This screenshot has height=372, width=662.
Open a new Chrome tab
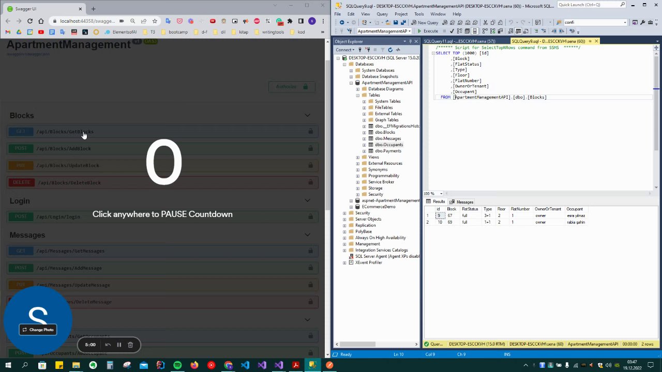coord(93,9)
